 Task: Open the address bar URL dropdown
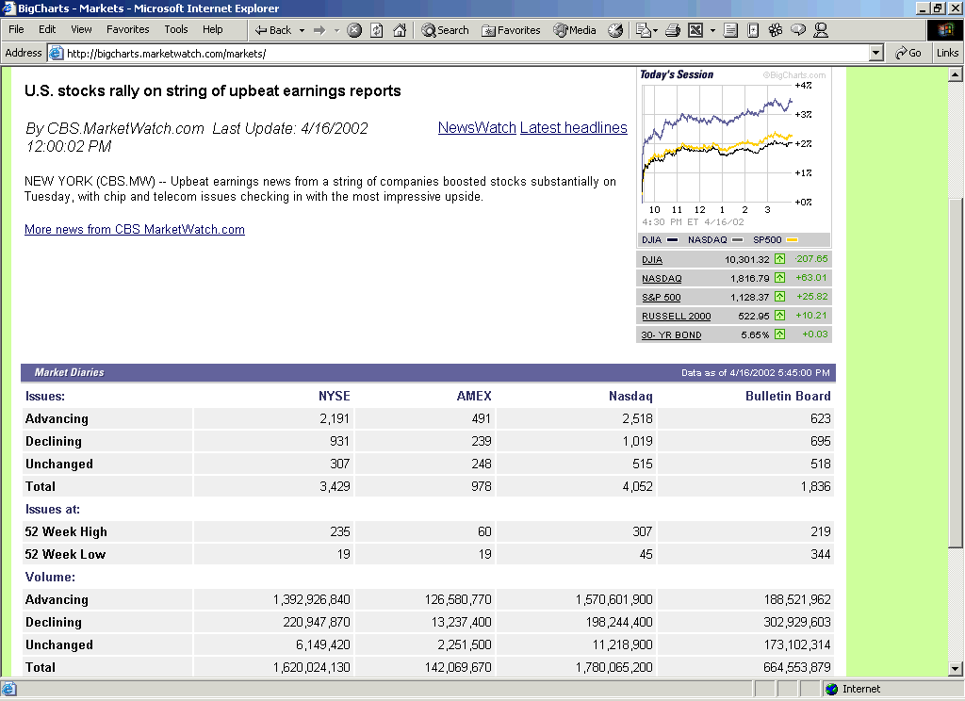[x=876, y=53]
